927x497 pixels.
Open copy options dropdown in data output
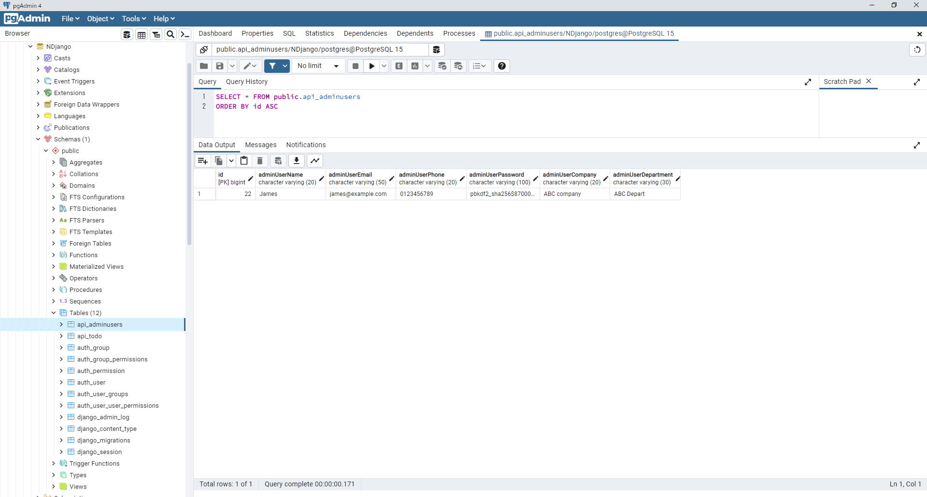[x=231, y=161]
